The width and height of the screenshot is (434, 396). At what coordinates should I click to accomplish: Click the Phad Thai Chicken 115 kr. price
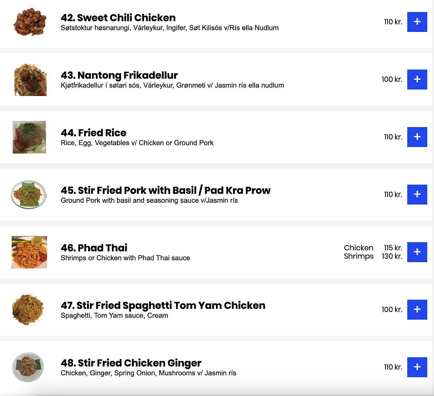393,248
